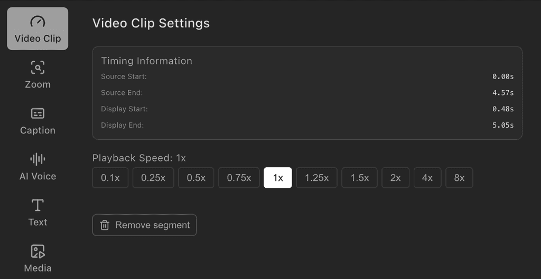The image size is (541, 279).
Task: Switch playback speed to 1.25x
Action: pyautogui.click(x=317, y=178)
